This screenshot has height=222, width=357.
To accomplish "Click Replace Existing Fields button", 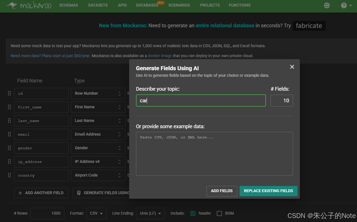I will click(269, 191).
